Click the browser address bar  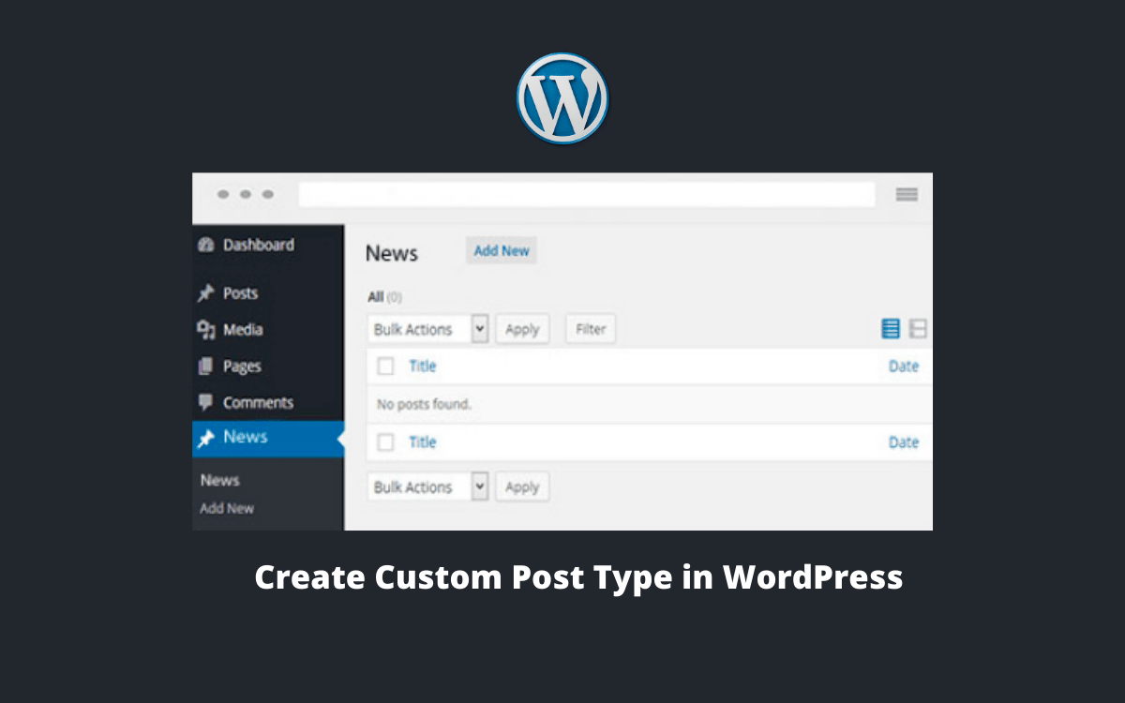click(x=587, y=194)
